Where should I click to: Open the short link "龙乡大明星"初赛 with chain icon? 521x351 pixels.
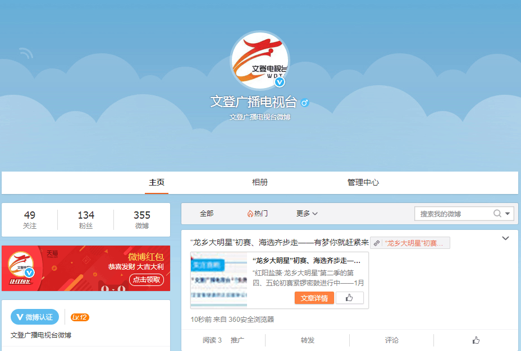[x=410, y=243]
